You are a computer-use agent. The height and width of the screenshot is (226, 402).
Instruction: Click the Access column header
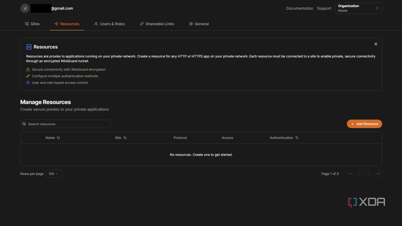pyautogui.click(x=227, y=138)
